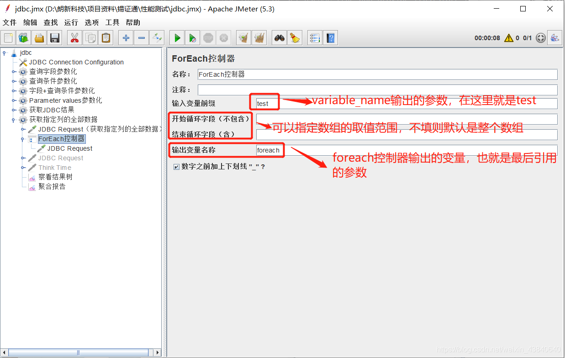565x358 pixels.
Task: Select the 察看结果树 listener
Action: pos(55,177)
